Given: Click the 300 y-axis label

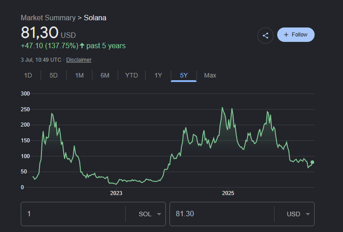Looking at the screenshot, I should pos(25,94).
